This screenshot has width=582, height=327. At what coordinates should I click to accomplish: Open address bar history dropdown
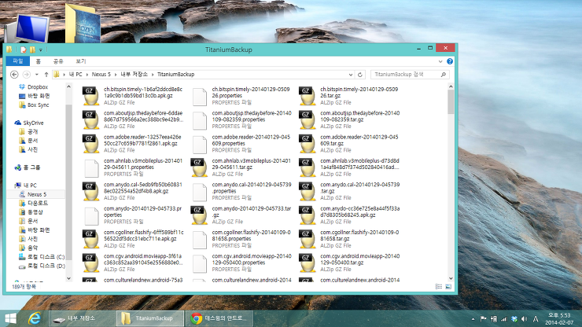pos(351,75)
